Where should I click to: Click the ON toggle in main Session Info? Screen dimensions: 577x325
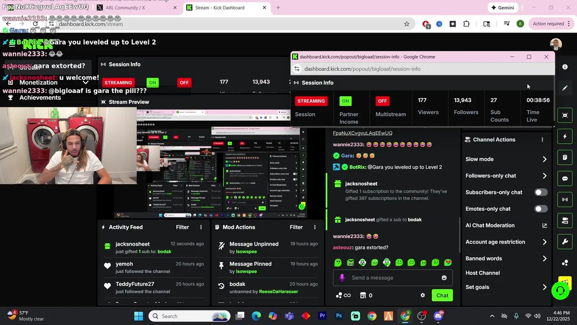click(152, 83)
